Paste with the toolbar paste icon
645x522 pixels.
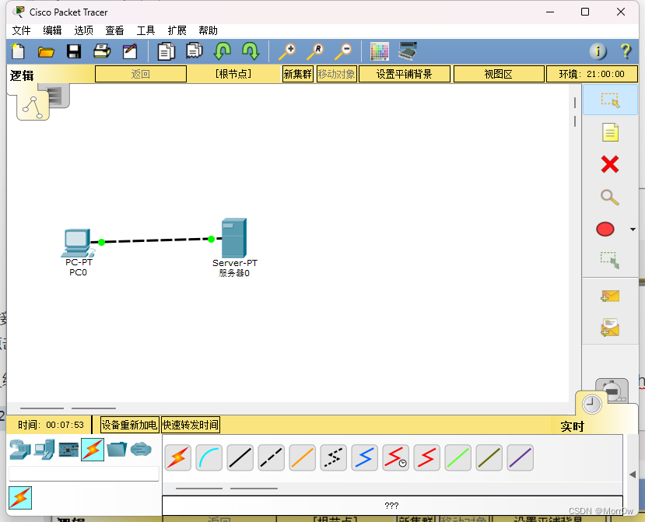pos(195,51)
